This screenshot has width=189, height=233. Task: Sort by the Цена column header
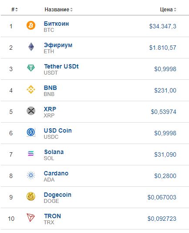pos(168,10)
